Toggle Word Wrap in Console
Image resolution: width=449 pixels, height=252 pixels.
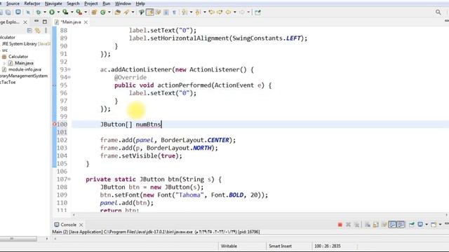point(384,225)
